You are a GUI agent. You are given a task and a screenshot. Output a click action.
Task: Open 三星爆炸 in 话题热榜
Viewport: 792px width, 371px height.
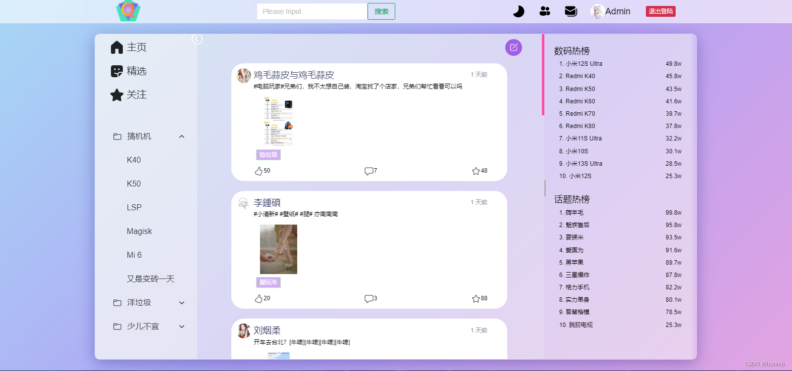[578, 275]
